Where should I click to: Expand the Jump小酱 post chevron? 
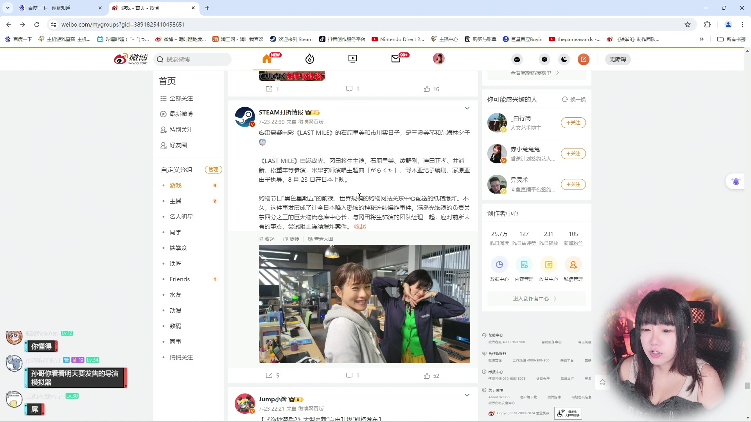coord(468,395)
